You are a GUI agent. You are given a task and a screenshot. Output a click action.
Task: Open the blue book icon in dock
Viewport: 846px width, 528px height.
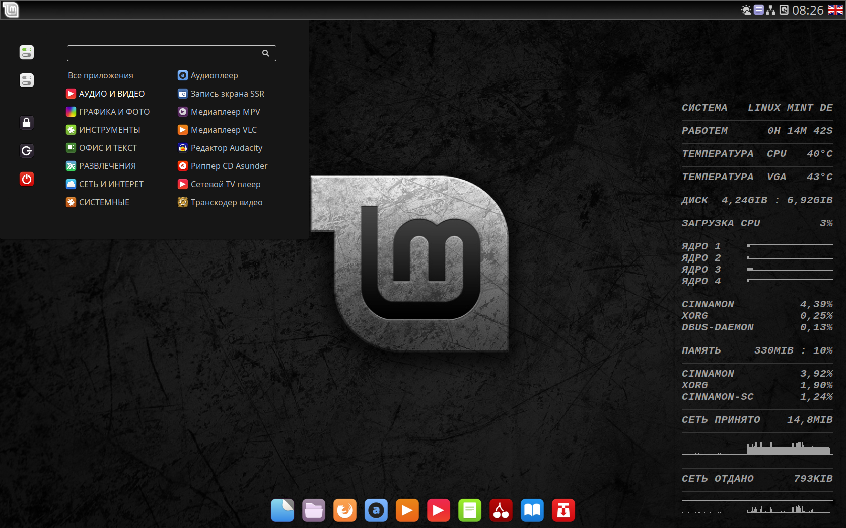pos(532,511)
